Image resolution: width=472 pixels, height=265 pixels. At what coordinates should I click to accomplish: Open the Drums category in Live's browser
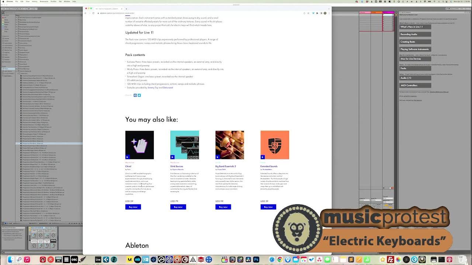7,41
